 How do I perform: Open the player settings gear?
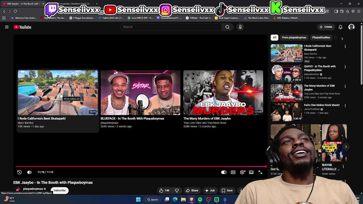point(242,172)
